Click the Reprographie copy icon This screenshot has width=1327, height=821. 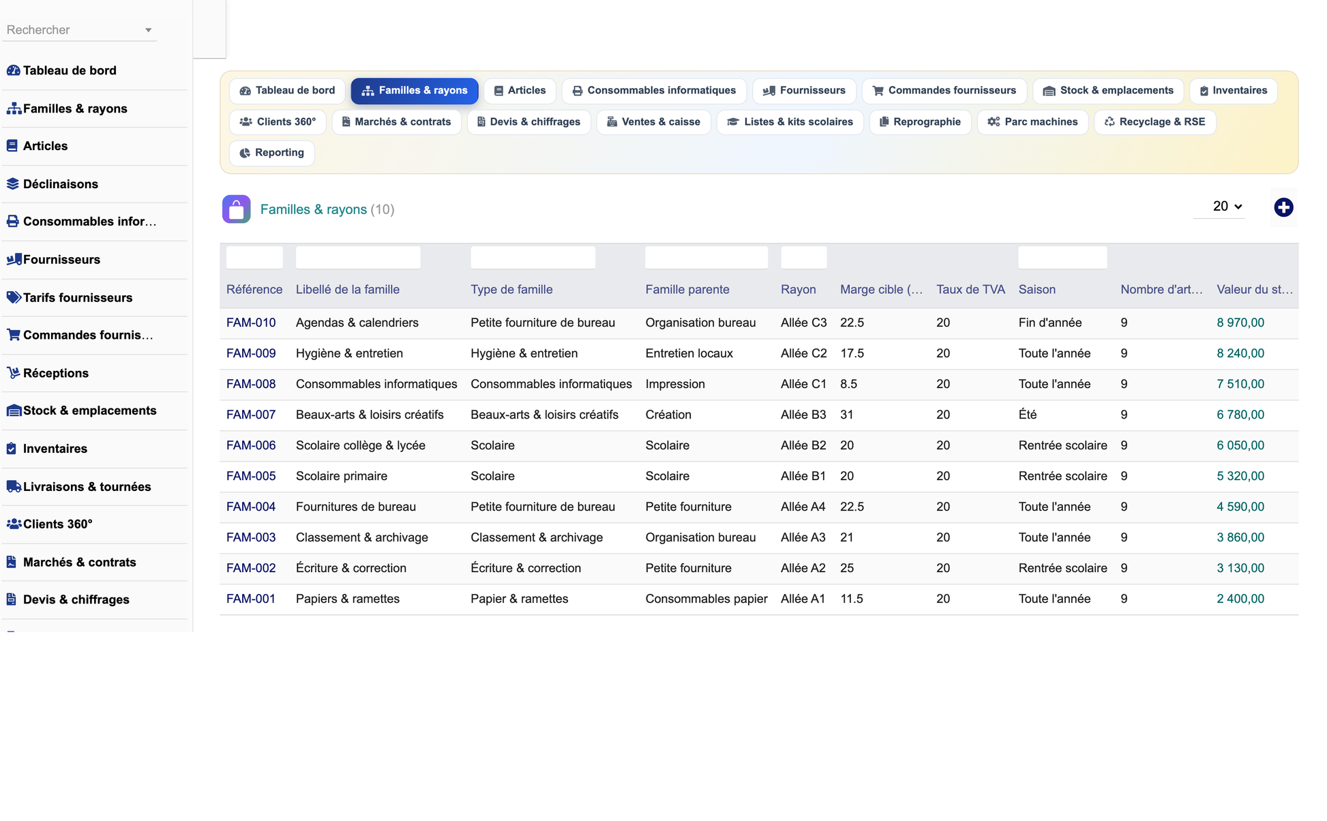(884, 122)
